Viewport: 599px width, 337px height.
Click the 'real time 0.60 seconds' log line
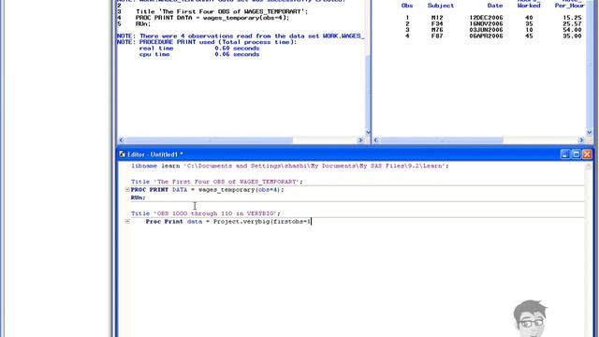(199, 48)
